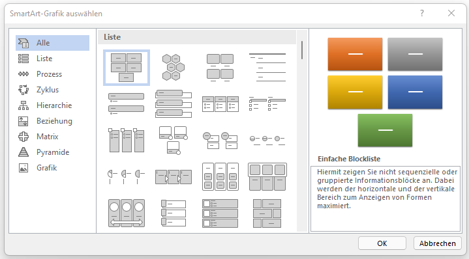Select the boxes with arrows process layout
469x259 pixels.
tap(173, 176)
